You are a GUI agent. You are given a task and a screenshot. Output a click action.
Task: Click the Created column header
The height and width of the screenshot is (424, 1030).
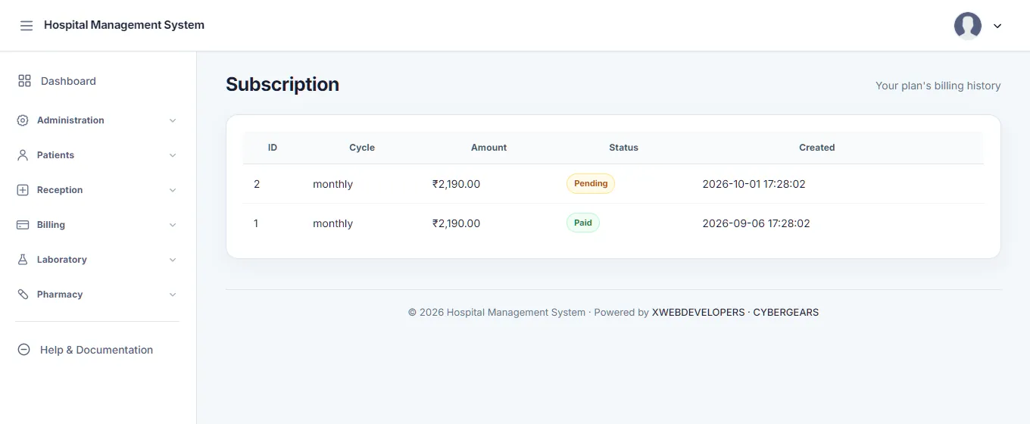pyautogui.click(x=816, y=148)
